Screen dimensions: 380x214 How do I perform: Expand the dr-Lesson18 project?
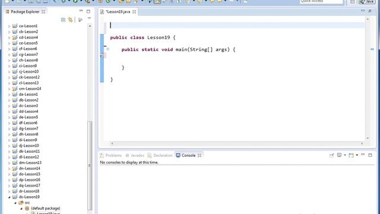coord(9,191)
